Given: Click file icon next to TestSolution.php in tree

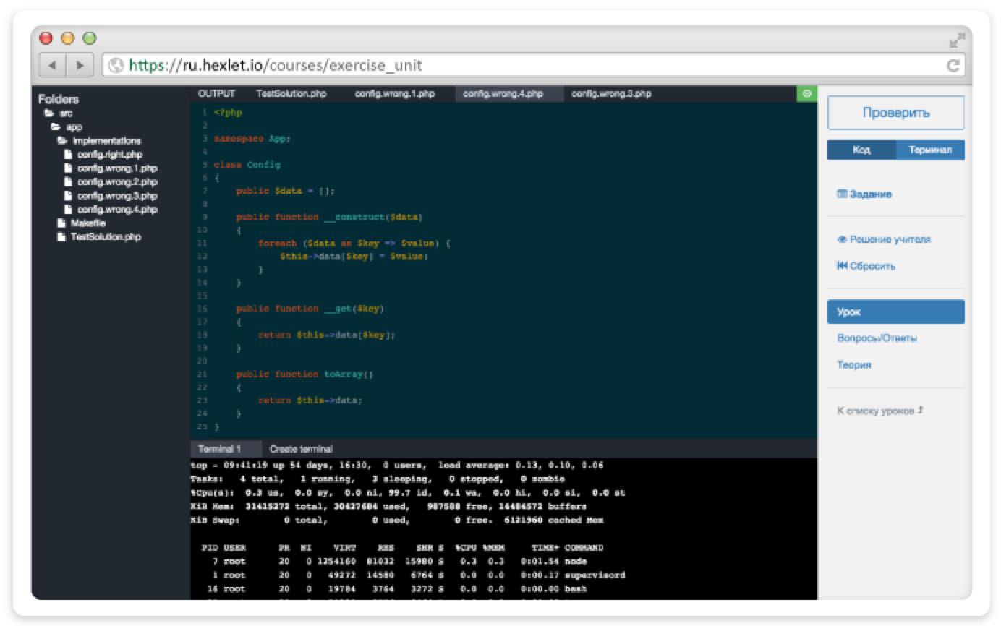Looking at the screenshot, I should pyautogui.click(x=61, y=237).
